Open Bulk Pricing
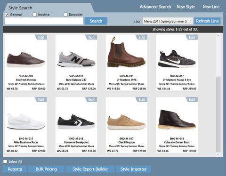 [46, 169]
